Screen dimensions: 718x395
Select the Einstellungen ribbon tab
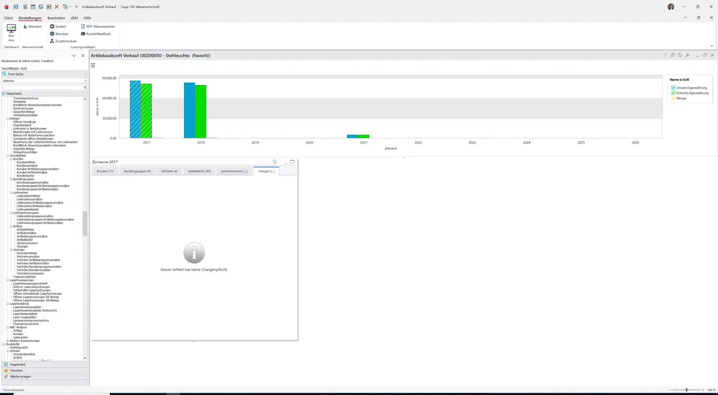(x=30, y=18)
